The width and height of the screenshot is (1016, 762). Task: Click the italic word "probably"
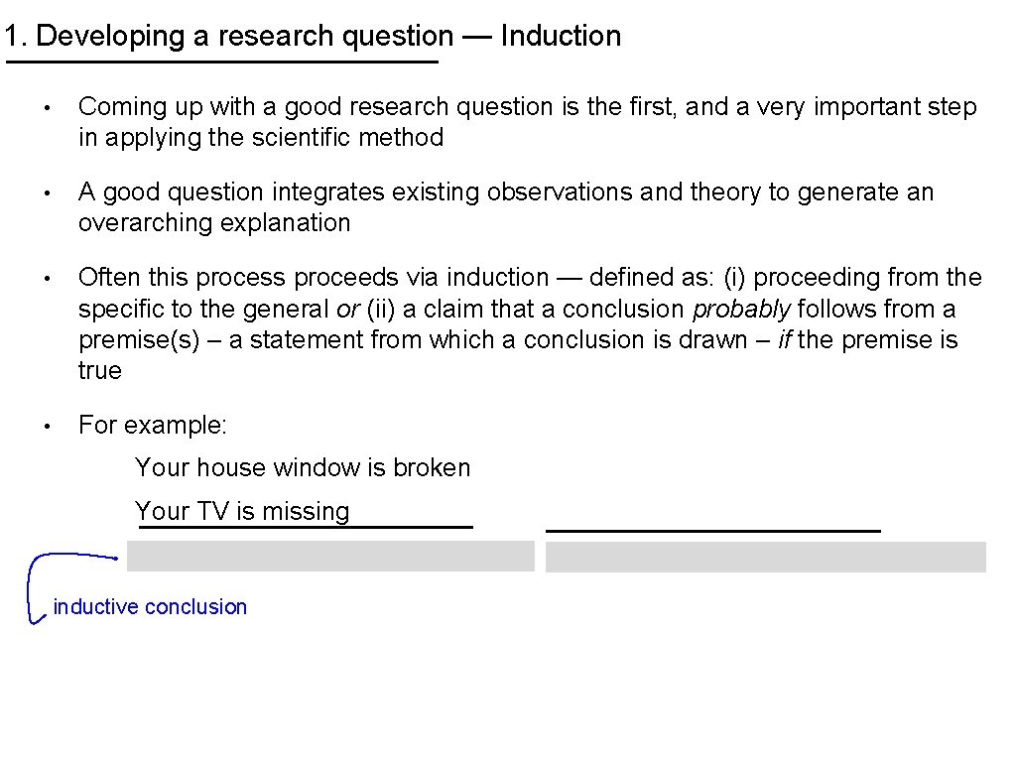(x=741, y=309)
